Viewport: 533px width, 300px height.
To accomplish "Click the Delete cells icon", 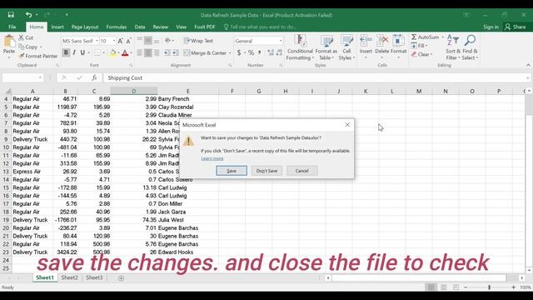I will [x=382, y=41].
